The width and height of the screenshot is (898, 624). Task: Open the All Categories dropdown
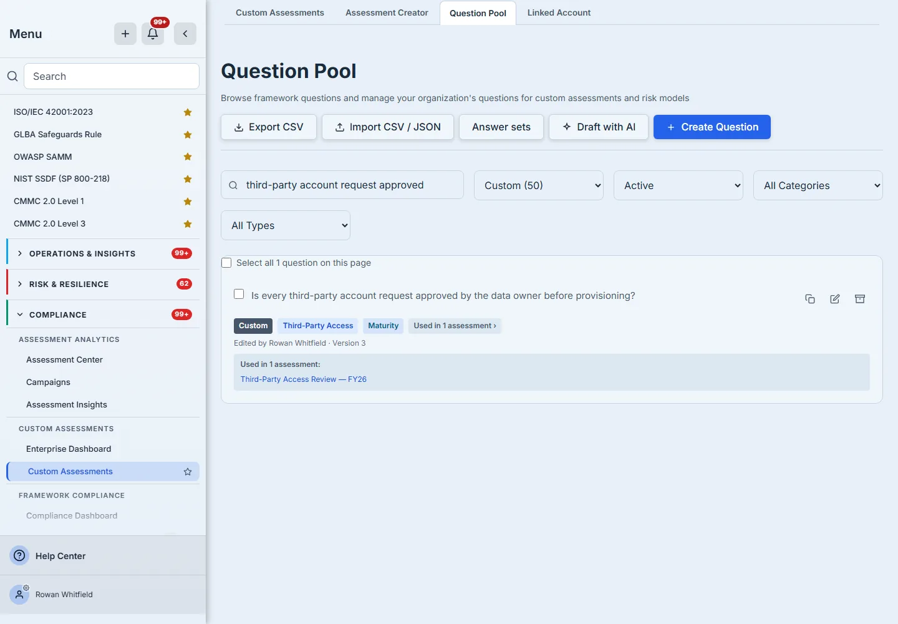point(818,185)
